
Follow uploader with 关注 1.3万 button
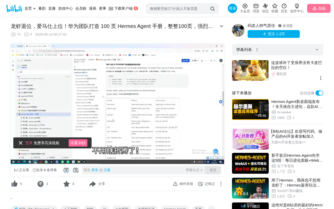[274, 34]
